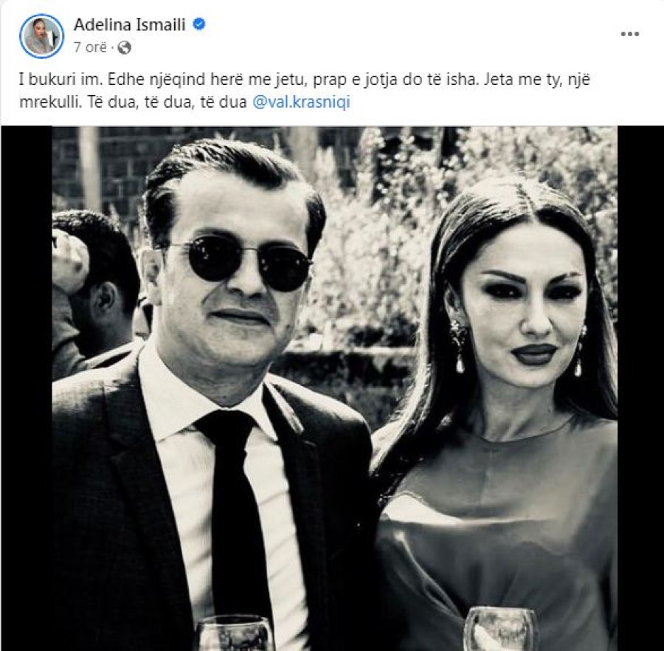
Task: Click the black bar left of photo
Action: pyautogui.click(x=27, y=388)
